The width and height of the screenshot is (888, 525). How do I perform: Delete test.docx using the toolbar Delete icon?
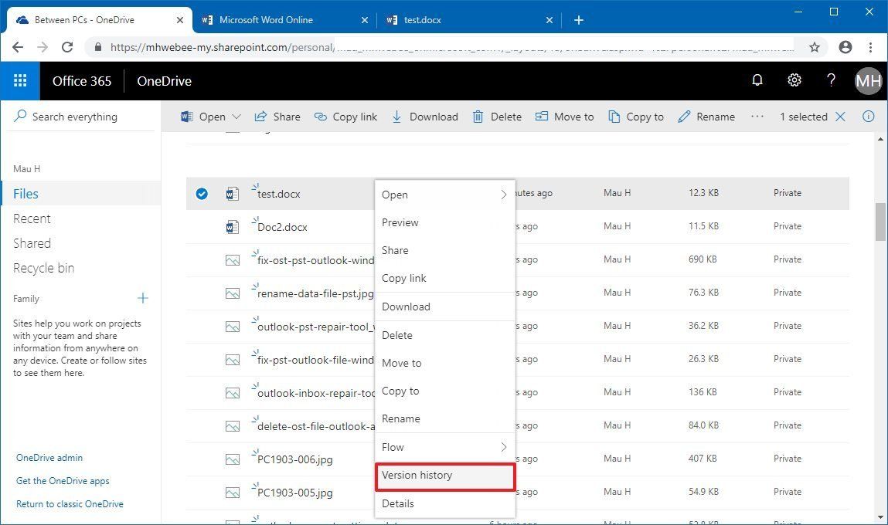(x=498, y=117)
